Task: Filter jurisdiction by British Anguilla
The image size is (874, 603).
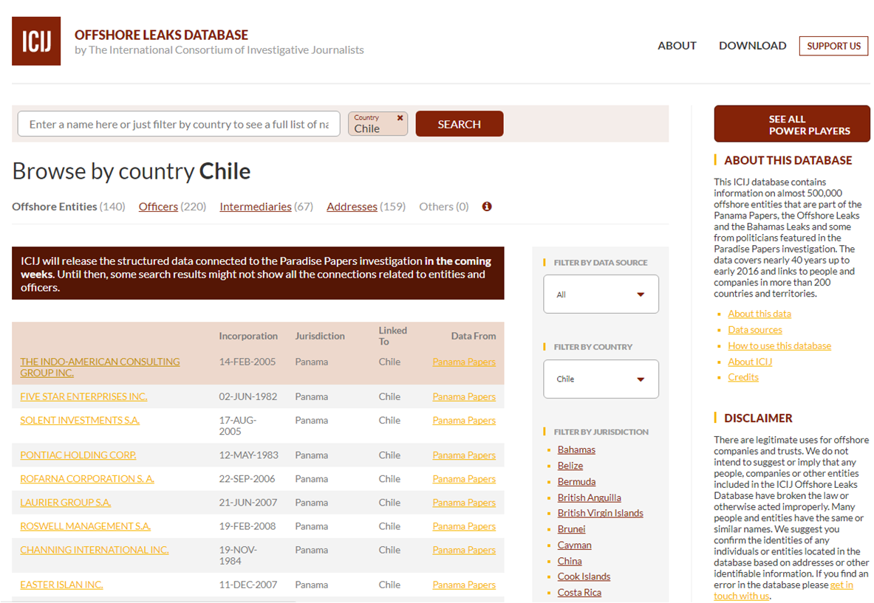Action: 589,497
